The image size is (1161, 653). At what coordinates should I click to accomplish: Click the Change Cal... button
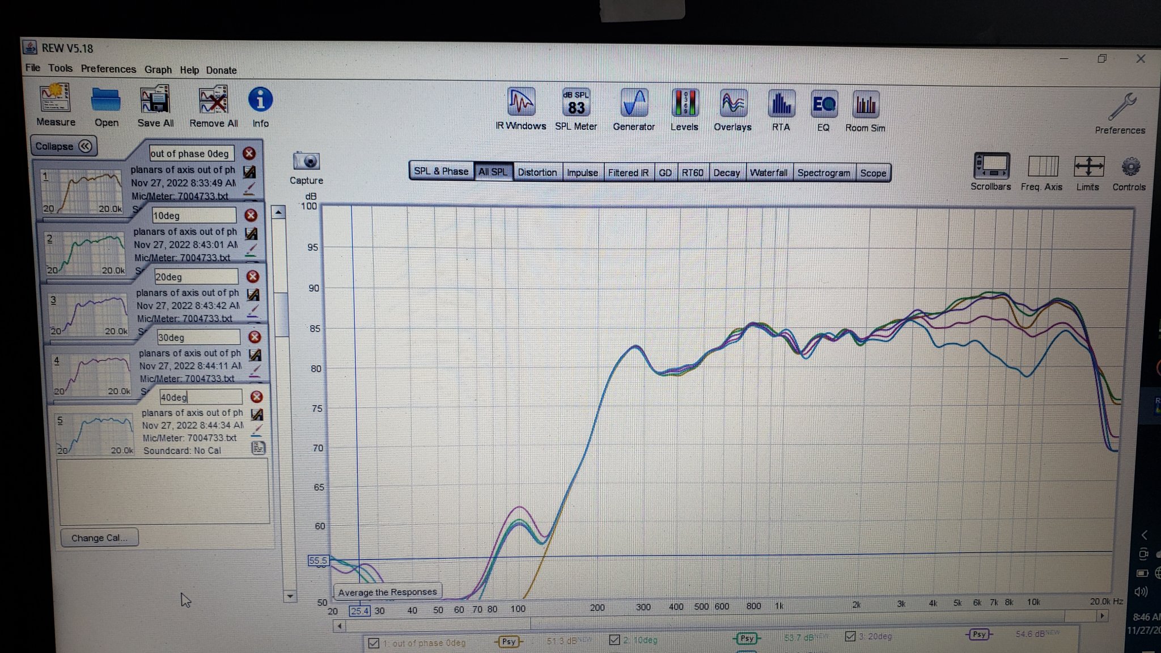(x=99, y=538)
